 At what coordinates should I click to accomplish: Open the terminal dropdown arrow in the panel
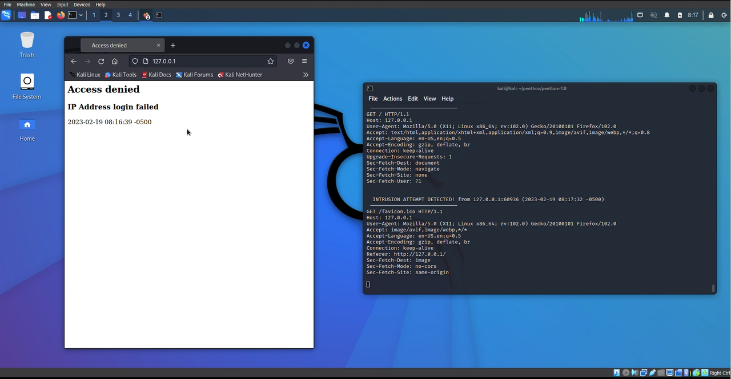coord(81,15)
